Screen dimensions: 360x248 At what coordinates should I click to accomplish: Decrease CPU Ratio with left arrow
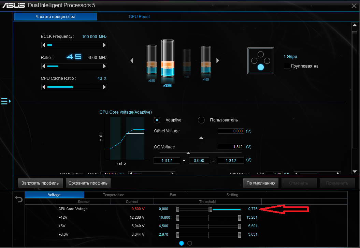43,66
